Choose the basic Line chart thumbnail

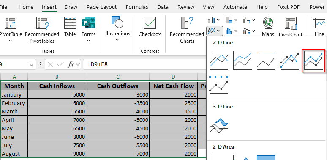pyautogui.click(x=219, y=60)
